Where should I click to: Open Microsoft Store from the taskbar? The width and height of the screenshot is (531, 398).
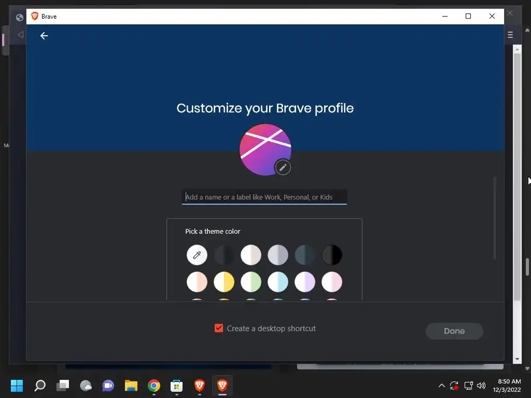click(176, 386)
